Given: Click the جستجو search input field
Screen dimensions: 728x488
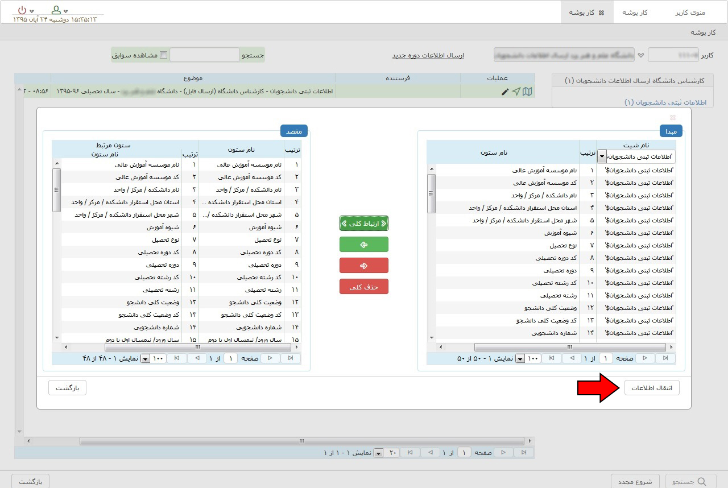Looking at the screenshot, I should click(205, 55).
